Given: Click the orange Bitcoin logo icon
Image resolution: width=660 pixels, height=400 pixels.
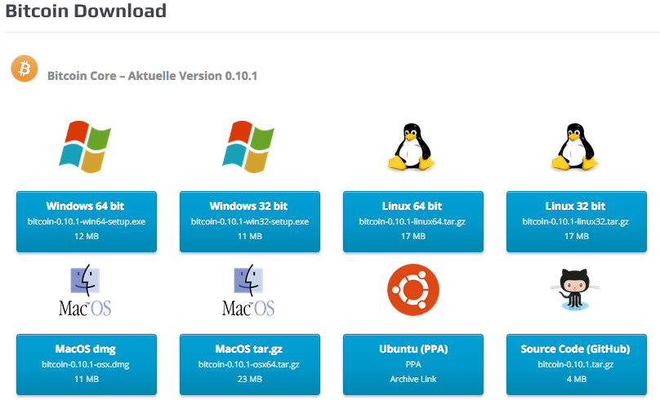Looking at the screenshot, I should 25,69.
